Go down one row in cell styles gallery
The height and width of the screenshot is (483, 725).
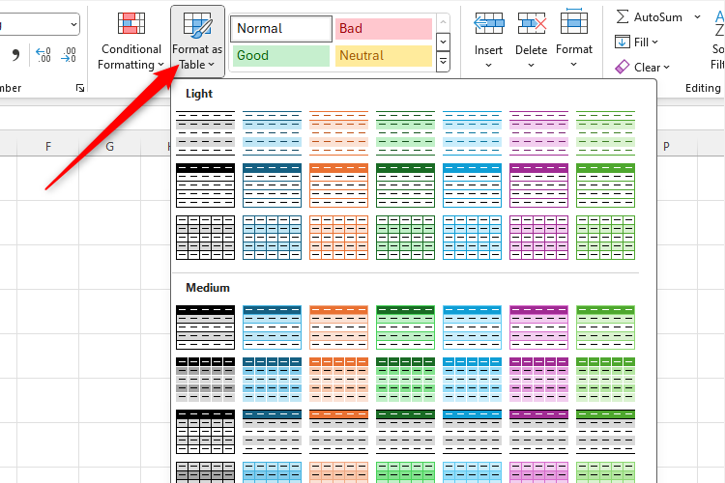pyautogui.click(x=443, y=43)
